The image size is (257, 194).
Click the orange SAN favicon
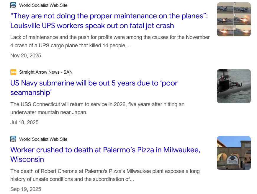coord(13,72)
